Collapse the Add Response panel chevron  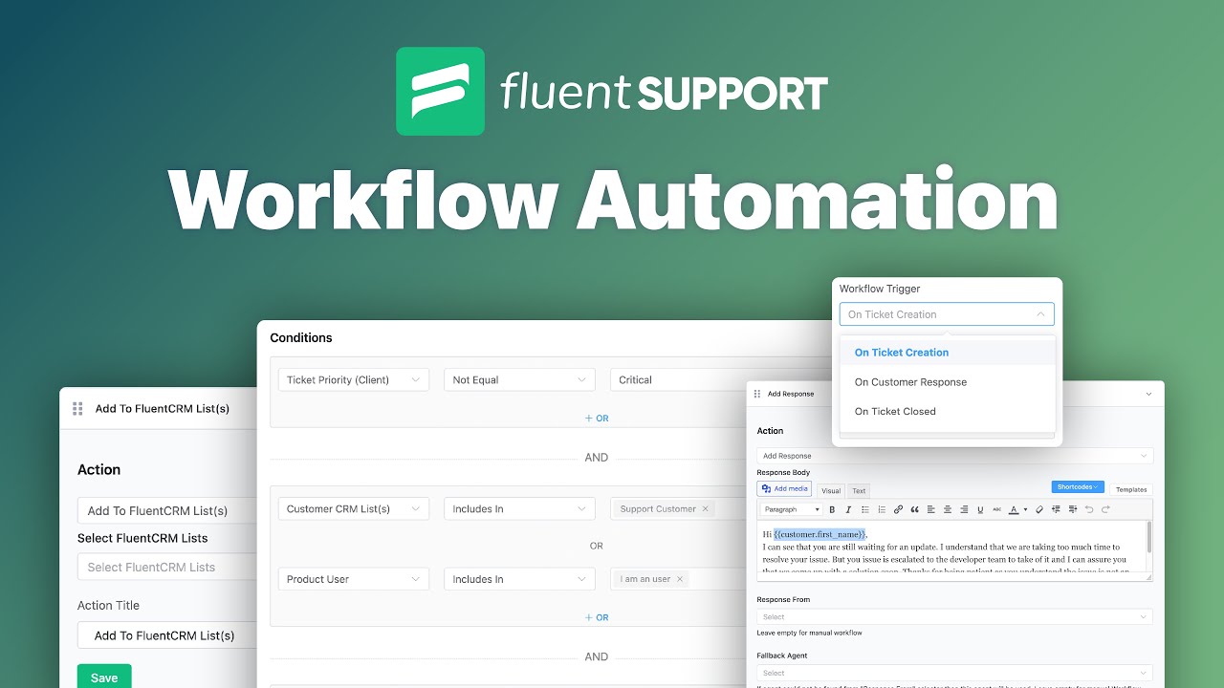tap(1148, 394)
